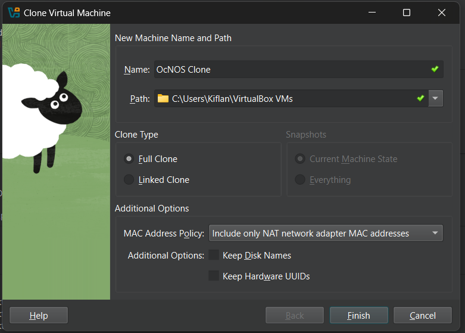Image resolution: width=465 pixels, height=333 pixels.
Task: Open the MAC Address Policy dropdown
Action: pyautogui.click(x=325, y=233)
